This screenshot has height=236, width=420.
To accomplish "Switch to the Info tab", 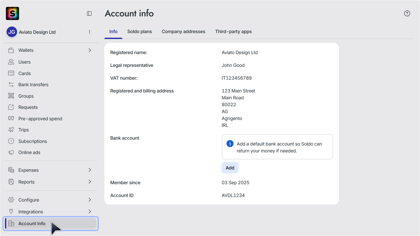I will tap(113, 32).
